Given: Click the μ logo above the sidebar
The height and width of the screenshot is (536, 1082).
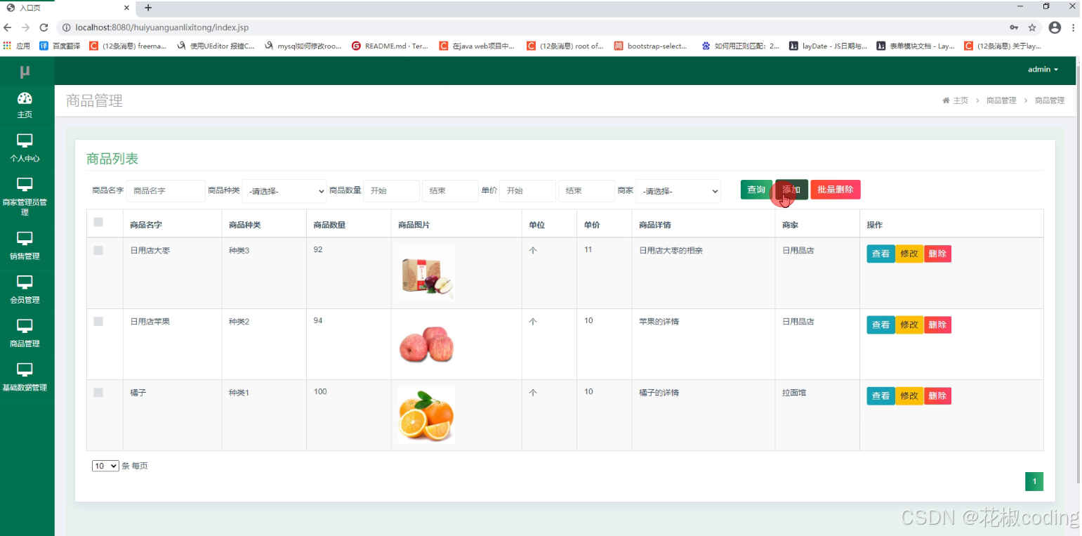Looking at the screenshot, I should tap(25, 70).
